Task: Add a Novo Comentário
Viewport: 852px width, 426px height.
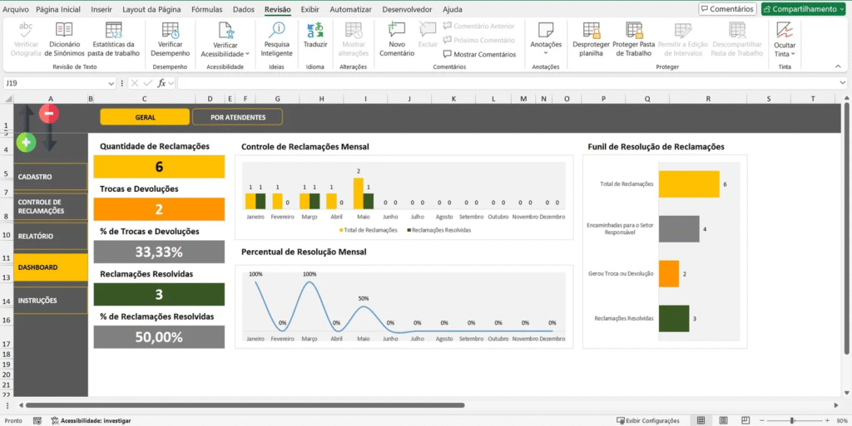Action: (397, 38)
